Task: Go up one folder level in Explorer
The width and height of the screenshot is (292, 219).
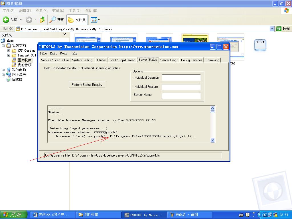Action: [x=42, y=20]
